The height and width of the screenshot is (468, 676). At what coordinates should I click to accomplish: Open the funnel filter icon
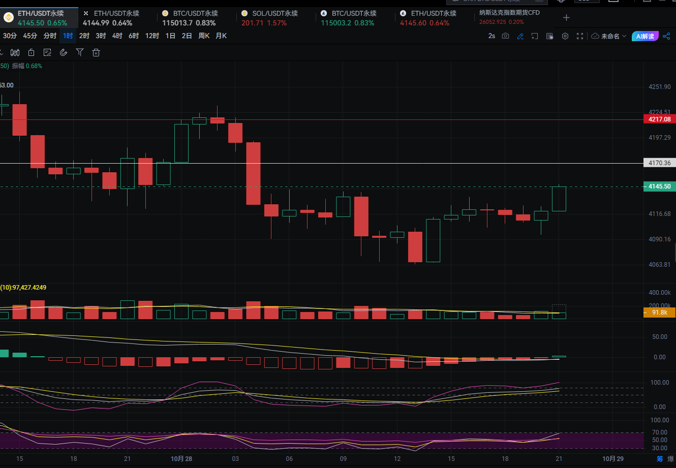[x=80, y=52]
